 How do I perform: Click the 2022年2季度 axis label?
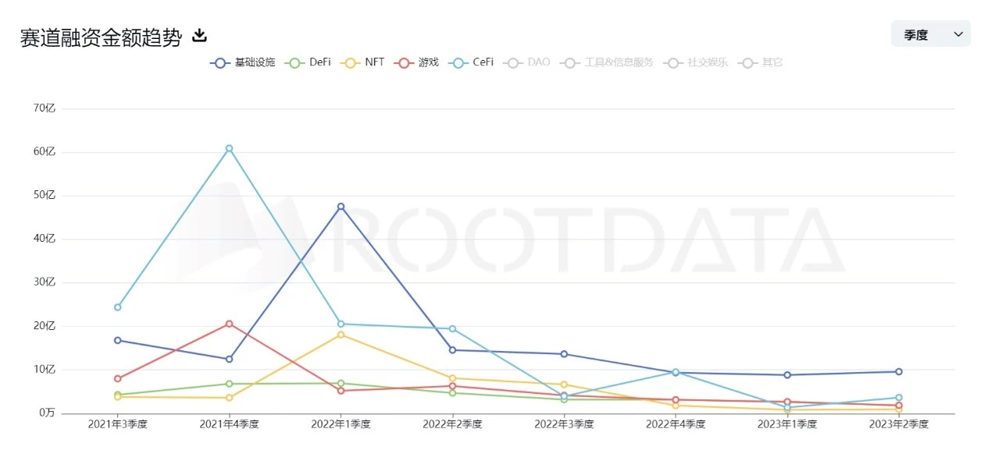[452, 424]
